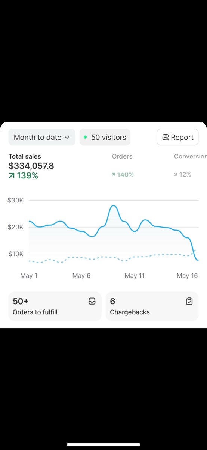The height and width of the screenshot is (450, 207).
Task: Open the 50+ Orders to fulfill card
Action: point(55,306)
